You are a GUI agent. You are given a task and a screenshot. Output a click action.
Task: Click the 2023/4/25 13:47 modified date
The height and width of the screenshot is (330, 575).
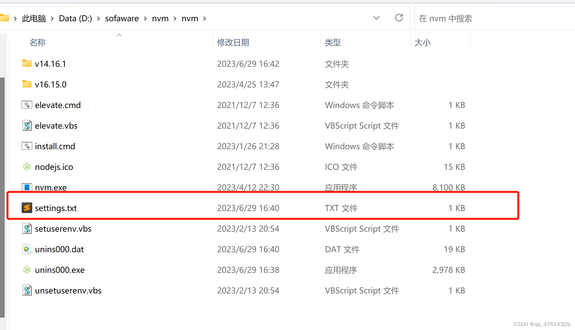[248, 84]
